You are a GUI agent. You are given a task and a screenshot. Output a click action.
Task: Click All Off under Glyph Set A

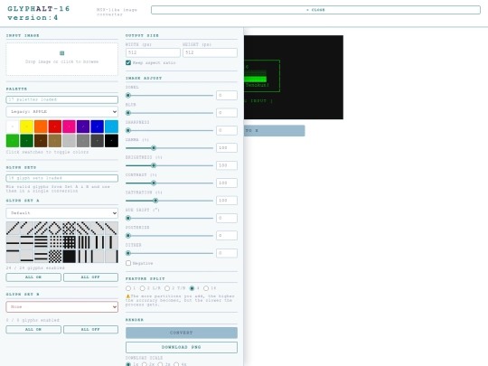(90, 277)
